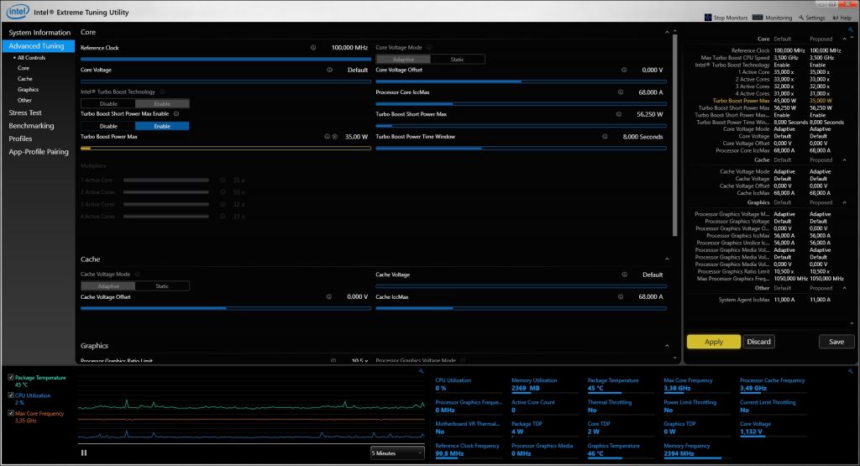The image size is (860, 466).
Task: Select Static Cache Voltage Mode
Action: click(162, 286)
